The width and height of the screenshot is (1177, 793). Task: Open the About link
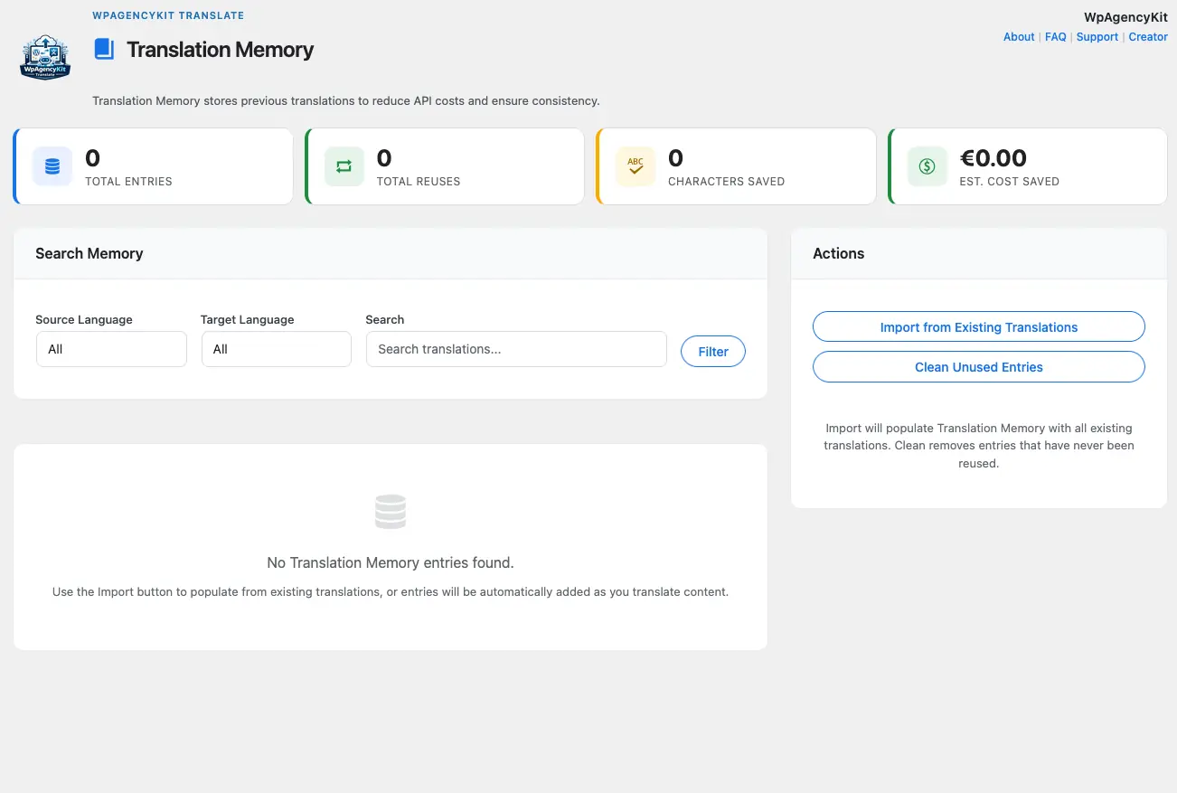[x=1019, y=37]
